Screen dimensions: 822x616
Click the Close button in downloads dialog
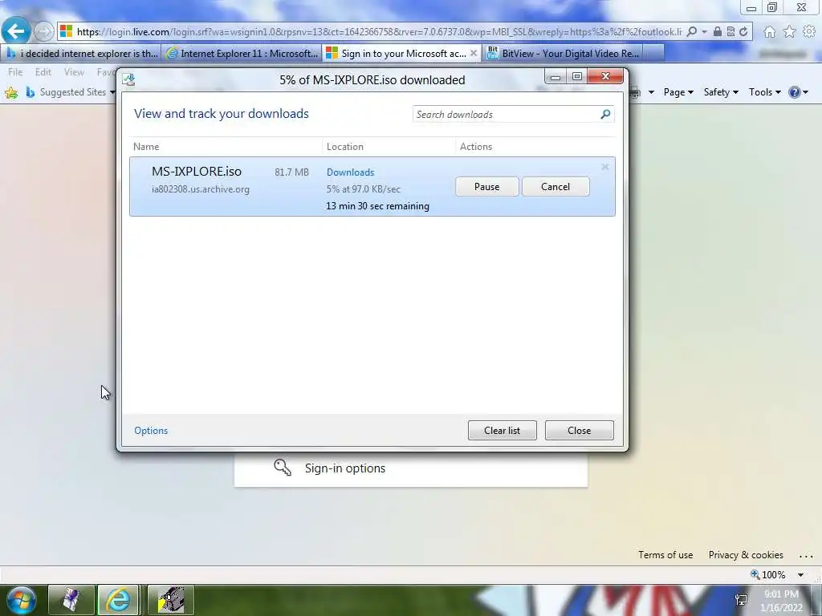(x=580, y=431)
